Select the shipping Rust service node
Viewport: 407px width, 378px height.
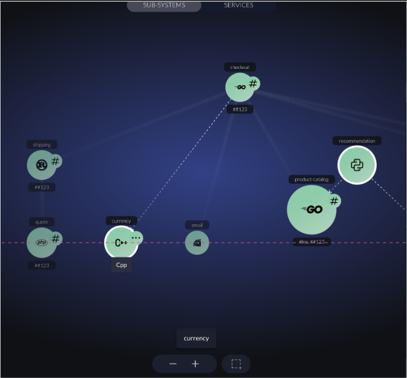click(41, 166)
